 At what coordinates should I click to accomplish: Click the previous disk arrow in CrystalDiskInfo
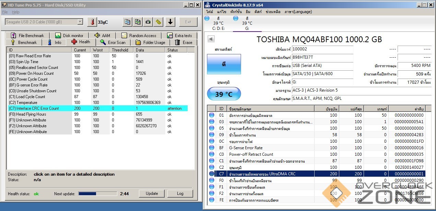(x=211, y=39)
